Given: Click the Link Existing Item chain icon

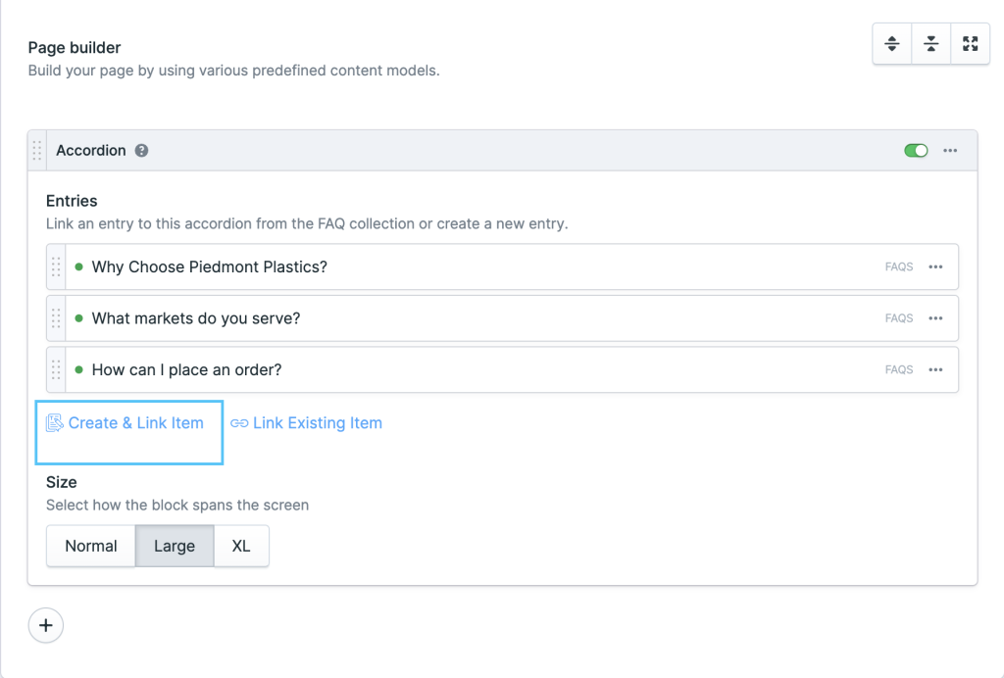Looking at the screenshot, I should pos(238,422).
